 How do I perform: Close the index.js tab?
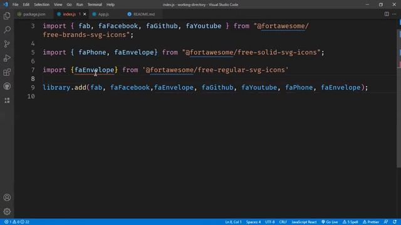click(x=85, y=14)
